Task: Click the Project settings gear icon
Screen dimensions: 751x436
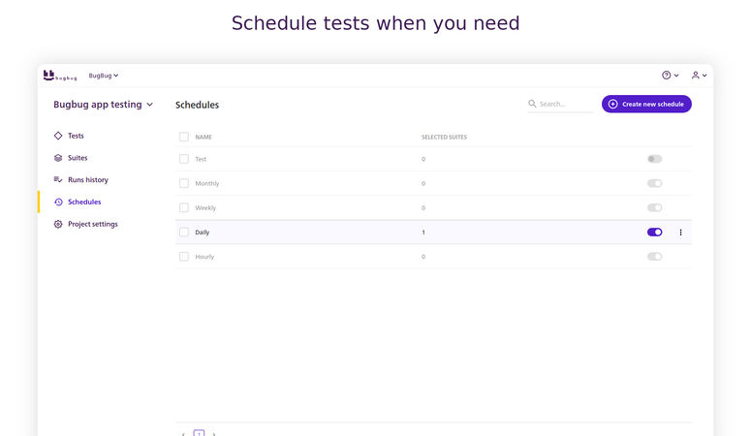Action: [x=58, y=224]
